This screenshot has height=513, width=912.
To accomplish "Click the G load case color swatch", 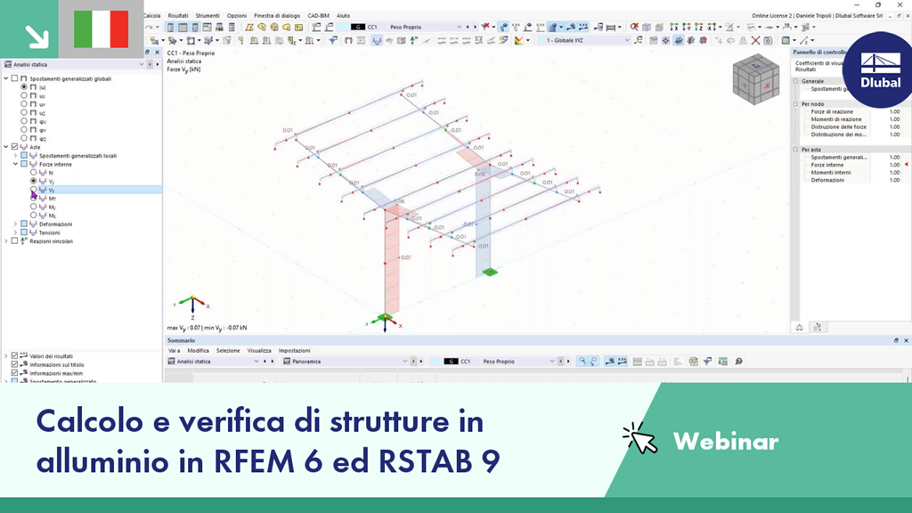I will 358,27.
